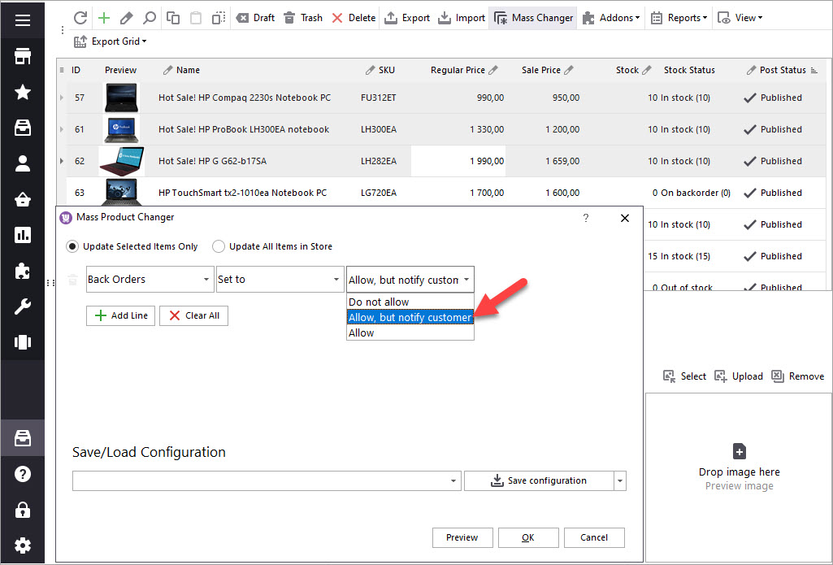Open the settings gear in the sidebar

[x=23, y=545]
